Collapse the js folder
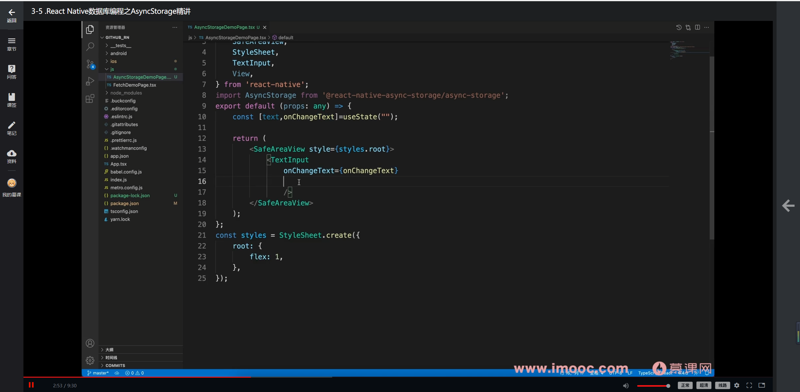This screenshot has height=392, width=800. (112, 69)
